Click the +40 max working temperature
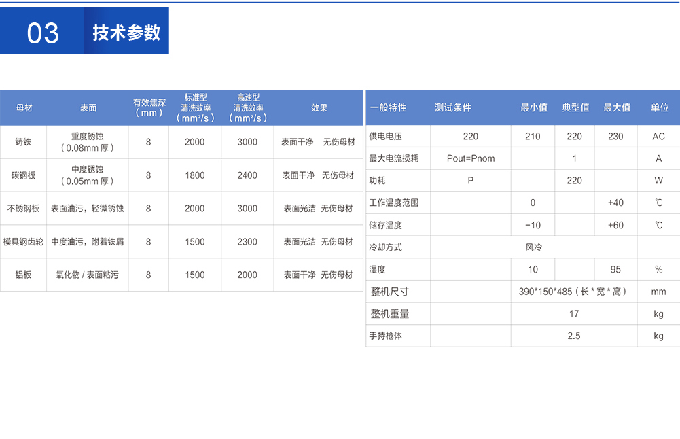This screenshot has width=680, height=439. click(x=615, y=203)
